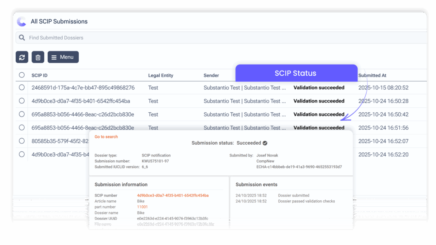Image resolution: width=436 pixels, height=245 pixels.
Task: Sort by Legal Entity column header
Action: click(161, 75)
